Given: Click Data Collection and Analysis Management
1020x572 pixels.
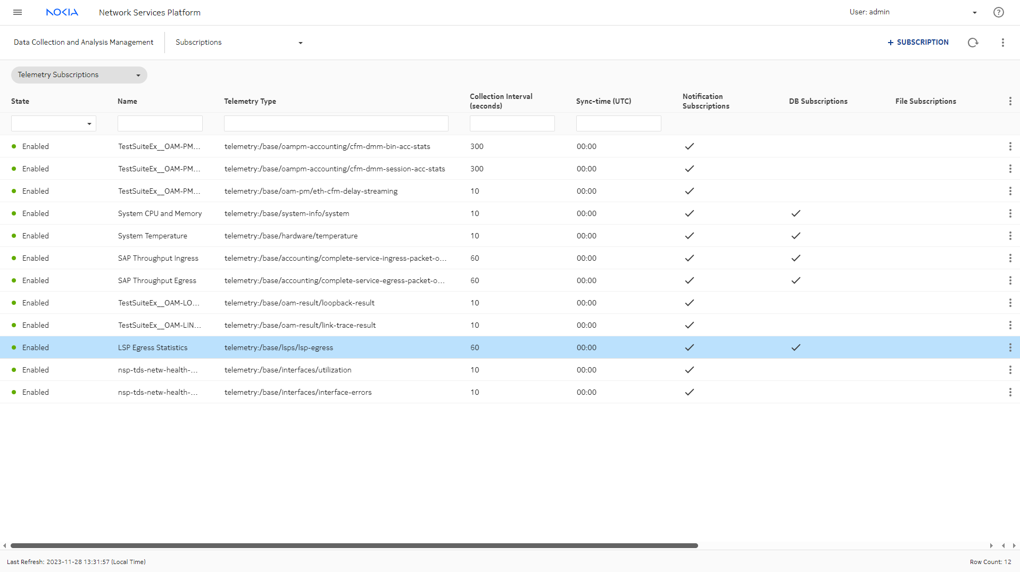Looking at the screenshot, I should pos(84,43).
